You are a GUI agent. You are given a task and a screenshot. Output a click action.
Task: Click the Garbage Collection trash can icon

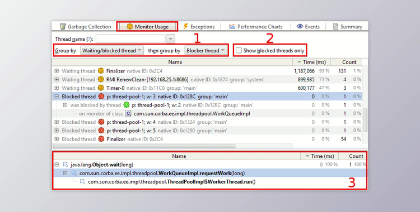[x=63, y=26]
